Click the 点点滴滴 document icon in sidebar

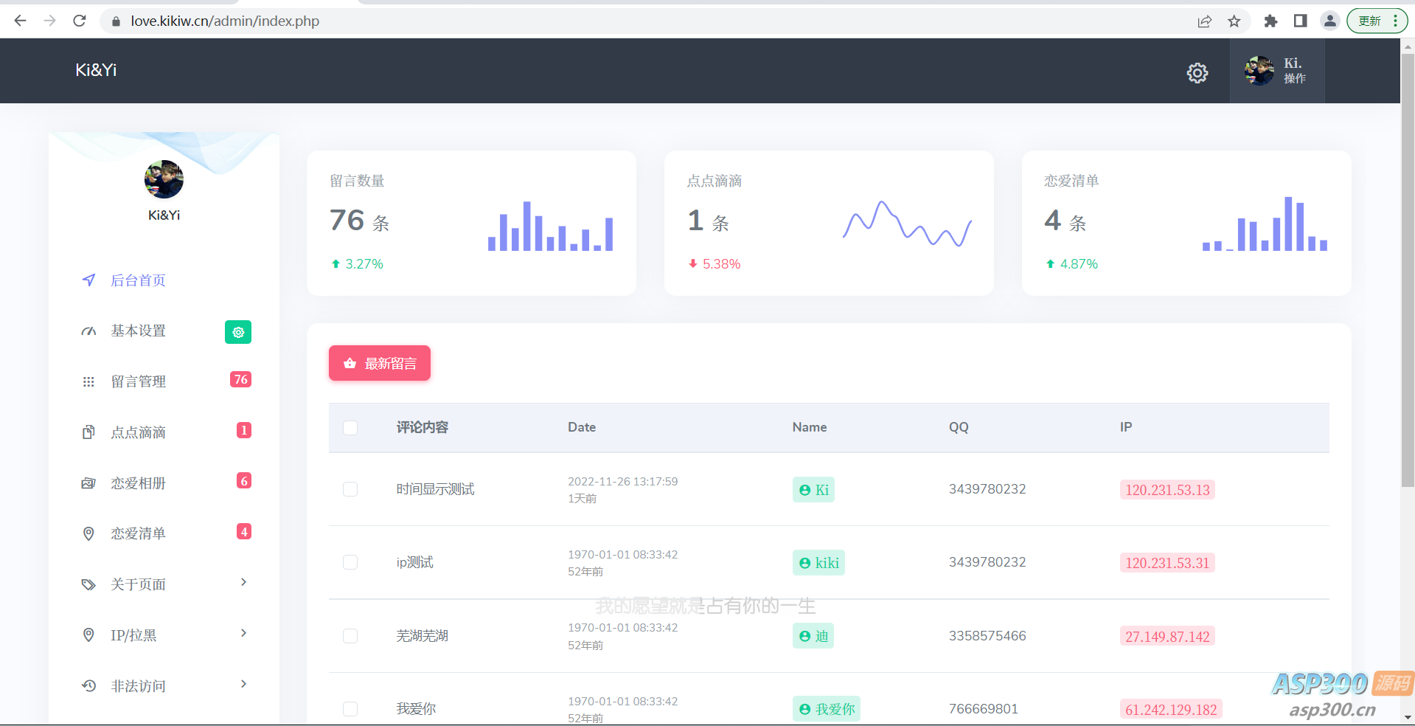coord(88,432)
